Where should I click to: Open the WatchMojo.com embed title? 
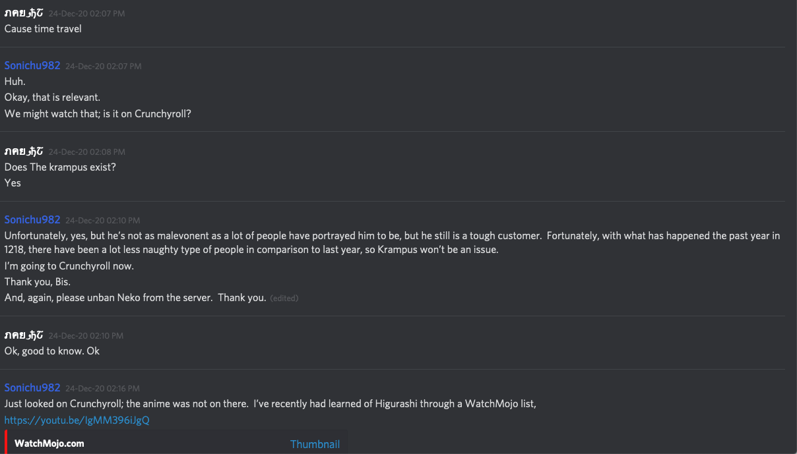49,443
